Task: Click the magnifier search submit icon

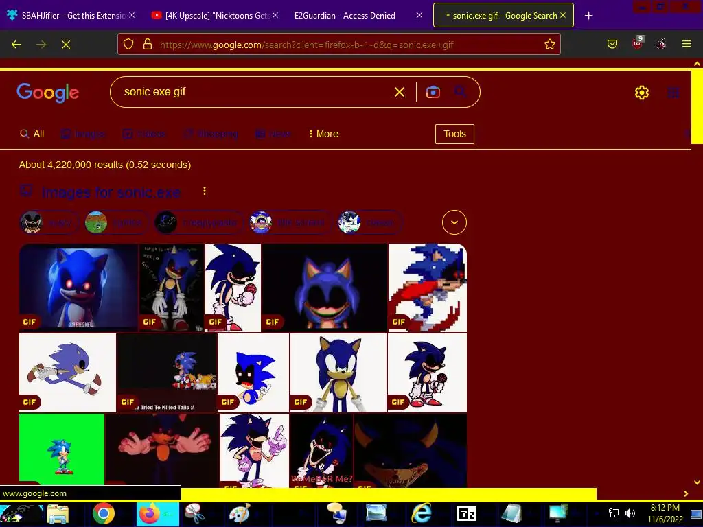Action: [x=460, y=92]
